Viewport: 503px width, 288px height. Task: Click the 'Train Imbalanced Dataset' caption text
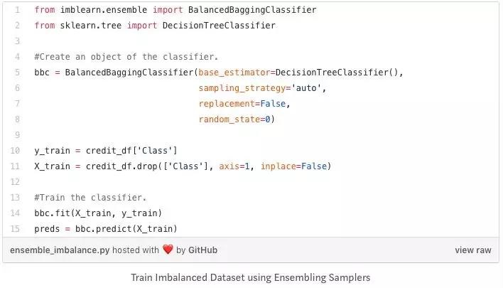(x=251, y=277)
